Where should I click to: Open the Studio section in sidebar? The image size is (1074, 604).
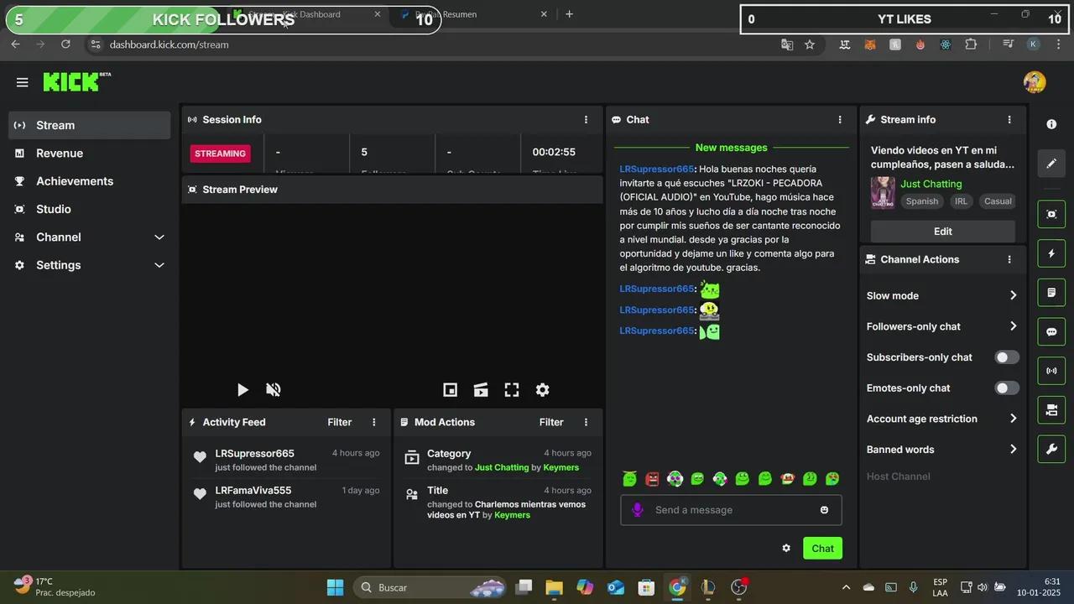(x=54, y=209)
